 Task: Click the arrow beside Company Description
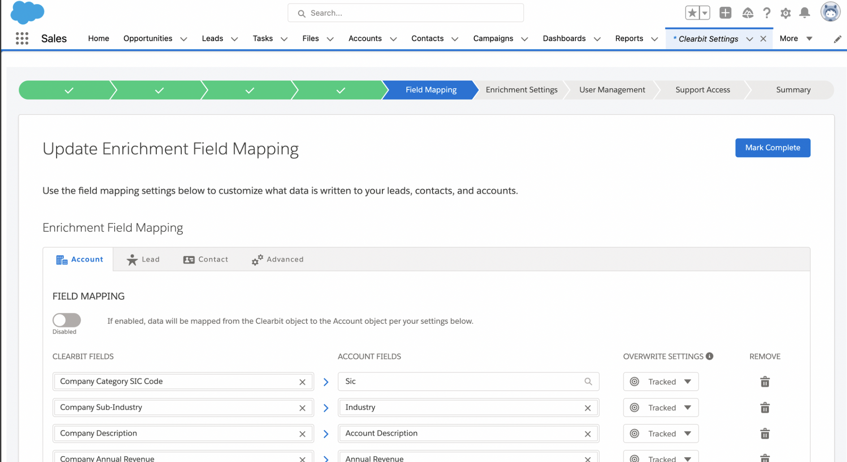click(x=326, y=434)
